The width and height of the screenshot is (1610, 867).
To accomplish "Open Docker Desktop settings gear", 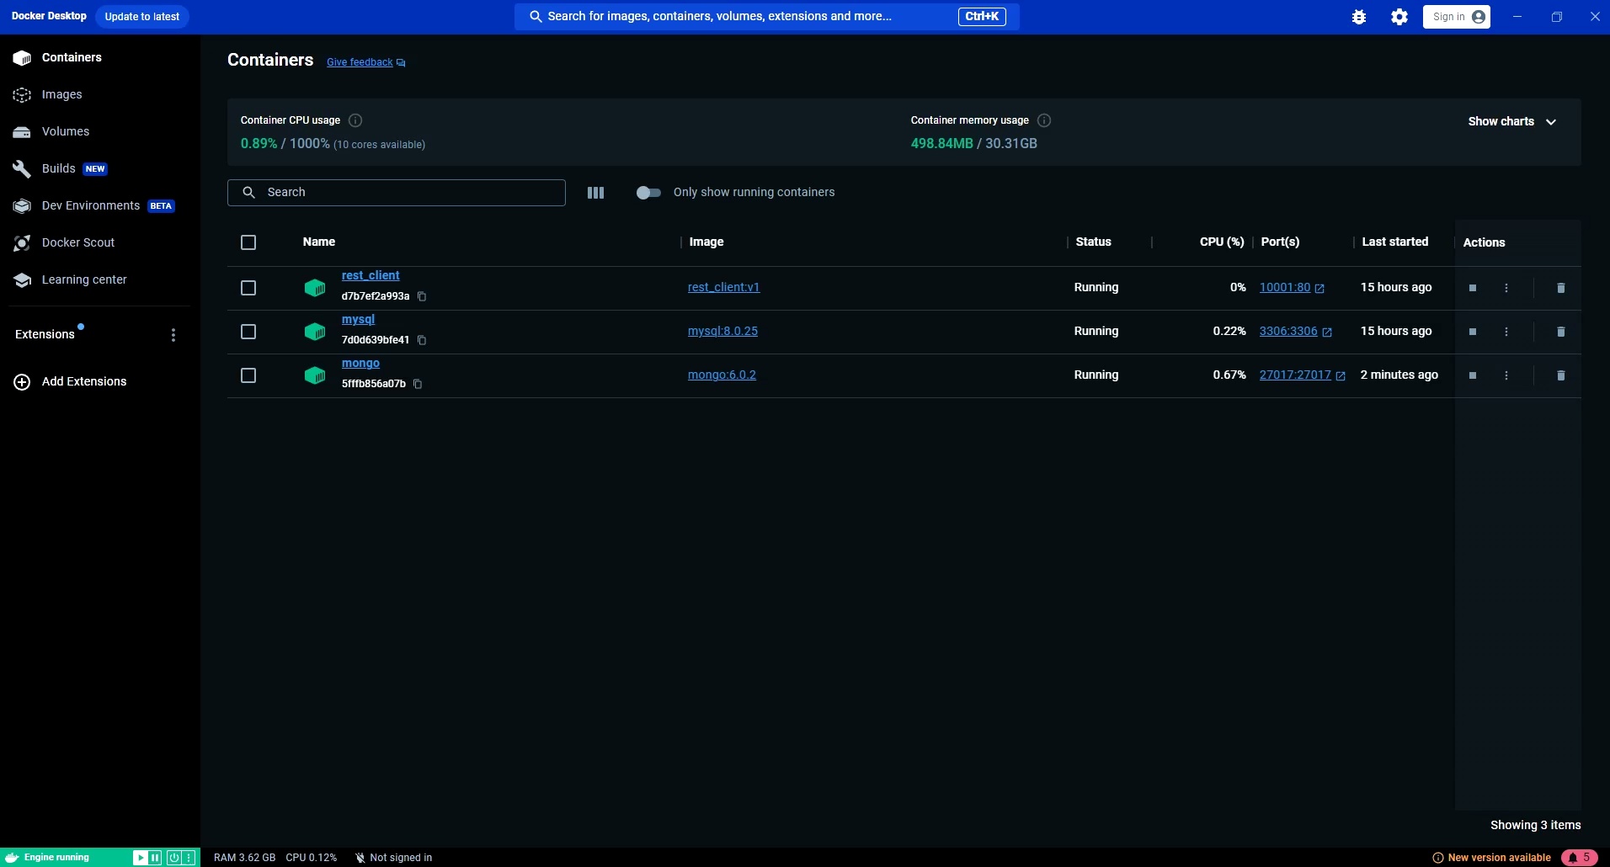I will 1399,16.
